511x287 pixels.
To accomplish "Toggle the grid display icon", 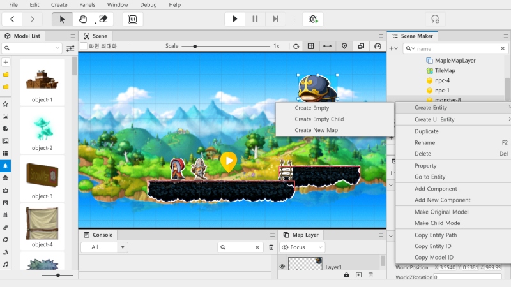I will click(311, 46).
